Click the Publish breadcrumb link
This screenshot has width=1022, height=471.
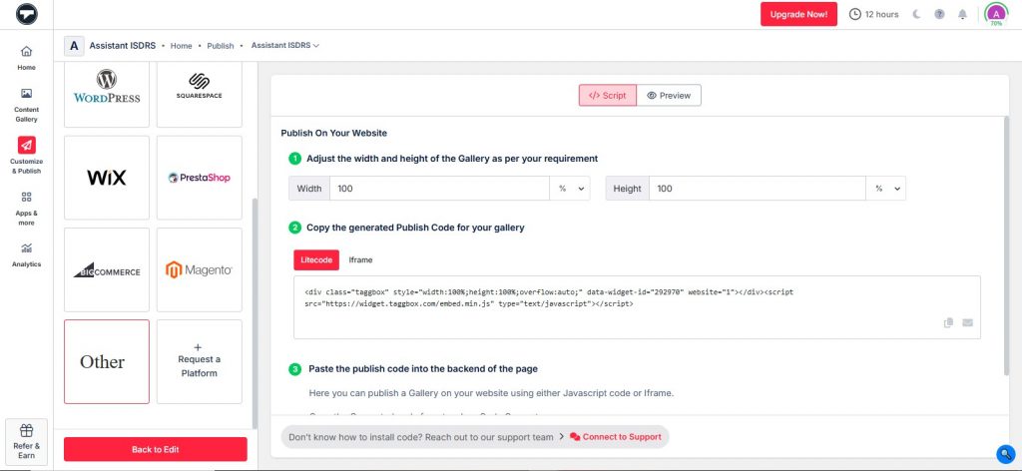click(221, 46)
